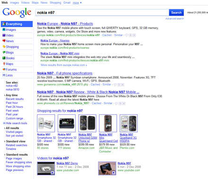
Task: Open Images in top navigation bar
Action: [x=14, y=3]
